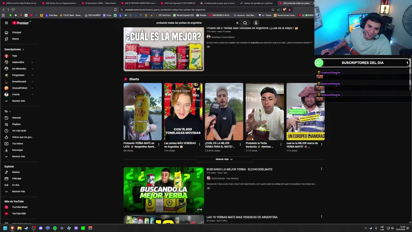412x232 pixels.
Task: Open options menu for 'Las yerbas MÁS VENDIDAS' Short
Action: [199, 144]
